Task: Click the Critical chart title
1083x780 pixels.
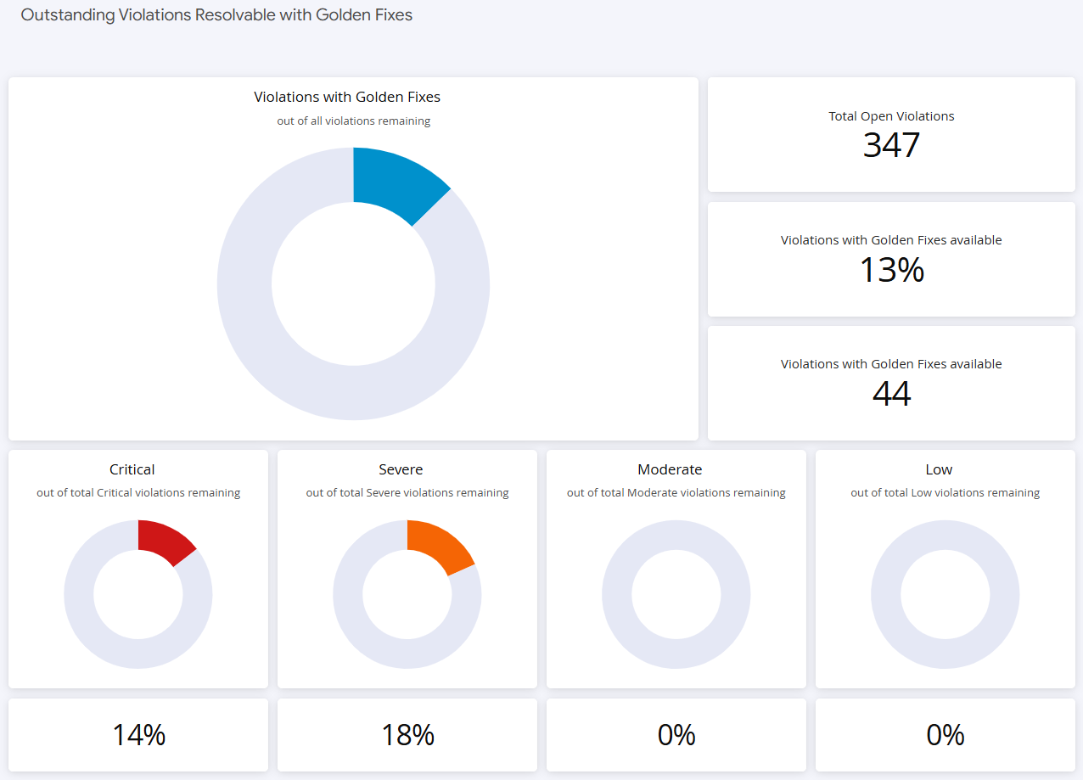Action: point(132,469)
